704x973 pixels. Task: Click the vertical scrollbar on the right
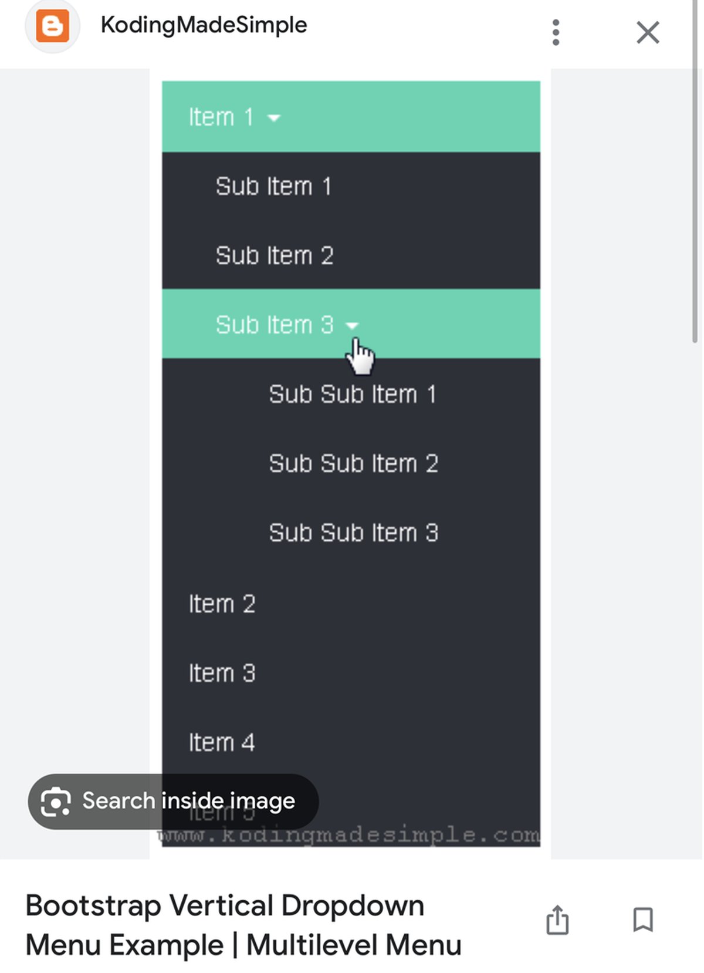pyautogui.click(x=695, y=176)
